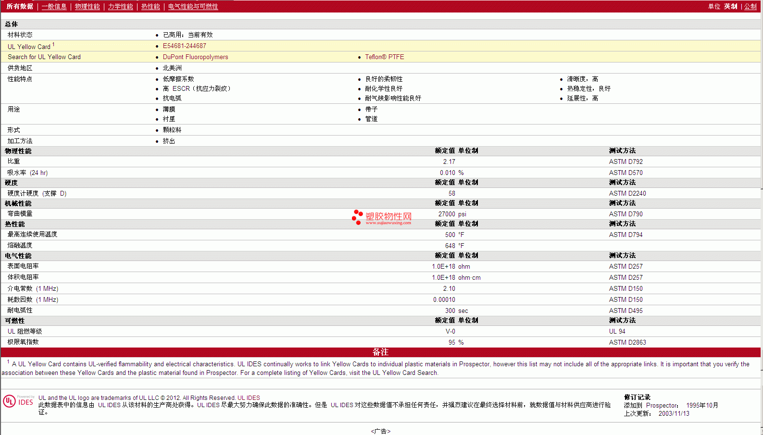Switch units to 英制
This screenshot has height=435, width=763.
731,6
